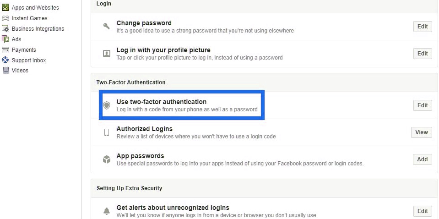Open Support Inbox from the sidebar

(x=29, y=60)
